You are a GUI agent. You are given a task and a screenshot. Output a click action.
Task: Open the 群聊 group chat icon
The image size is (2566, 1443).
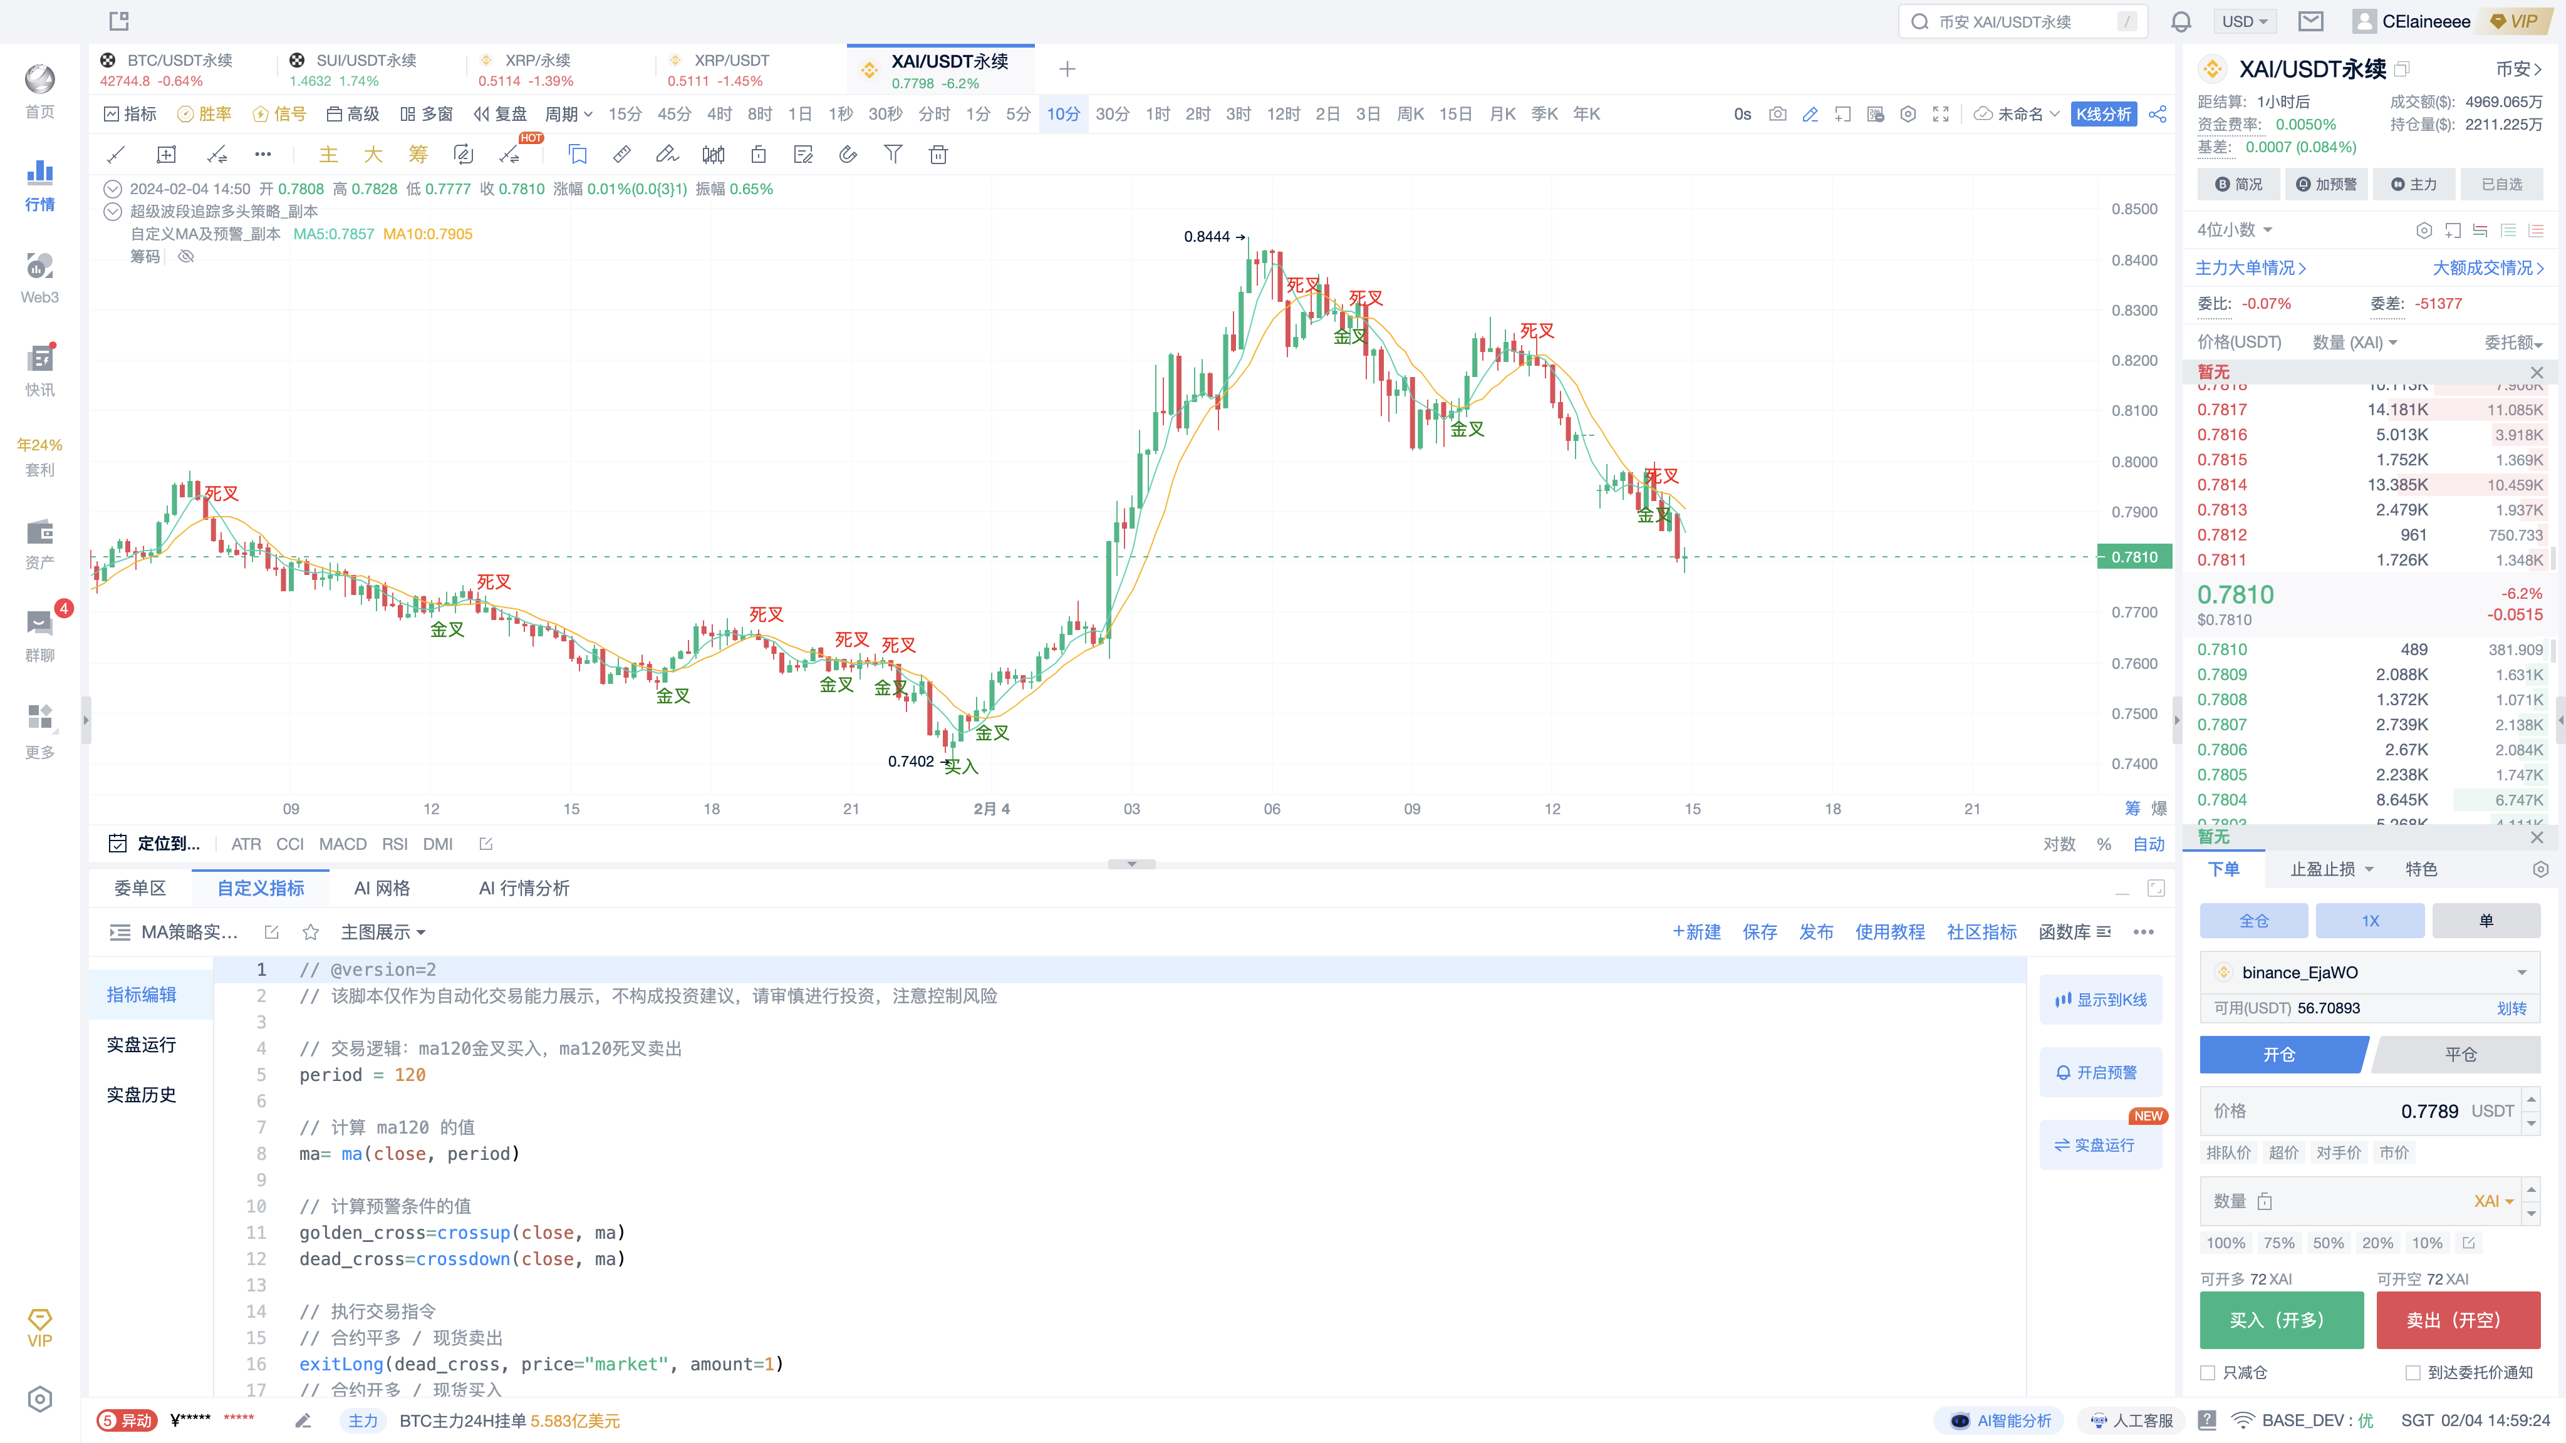pos(40,636)
